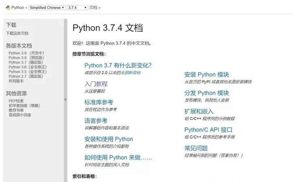
Task: Click the 各版本文档 sidebar heading
Action: 19,45
